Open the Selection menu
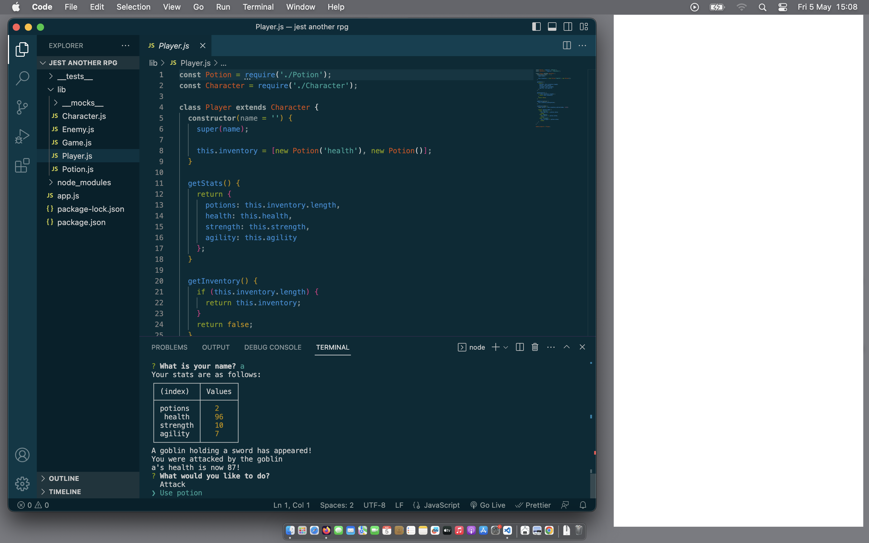Viewport: 869px width, 543px height. tap(133, 7)
